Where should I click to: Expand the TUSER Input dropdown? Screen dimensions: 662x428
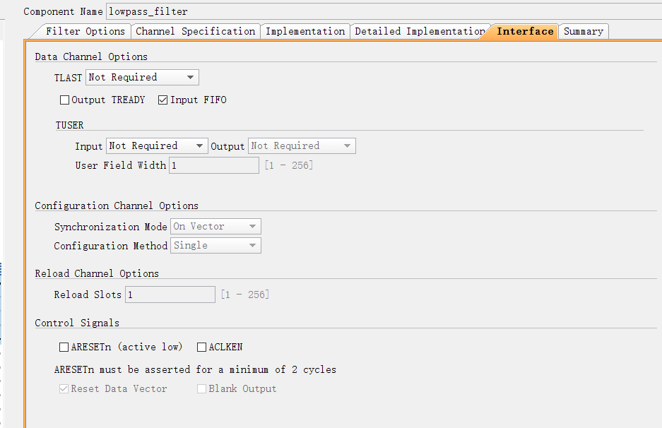[x=157, y=146]
